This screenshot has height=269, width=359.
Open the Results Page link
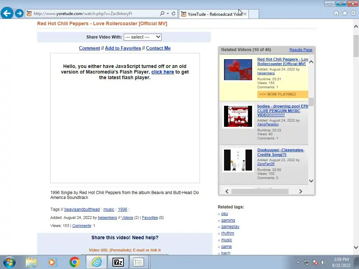(x=300, y=50)
